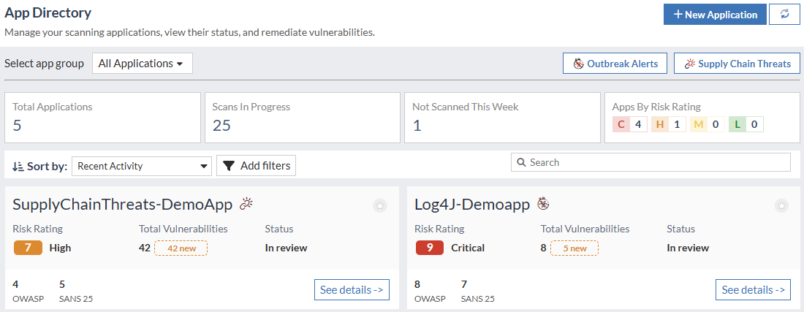Image resolution: width=804 pixels, height=312 pixels.
Task: Click the Not Scanned This Week card
Action: 502,118
